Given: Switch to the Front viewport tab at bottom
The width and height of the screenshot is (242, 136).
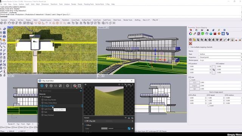Looking at the screenshot, I should (x=23, y=124).
